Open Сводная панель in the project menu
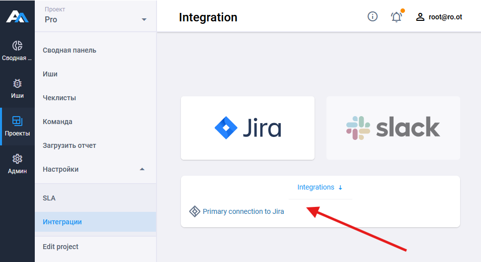This screenshot has height=262, width=481. coord(70,50)
